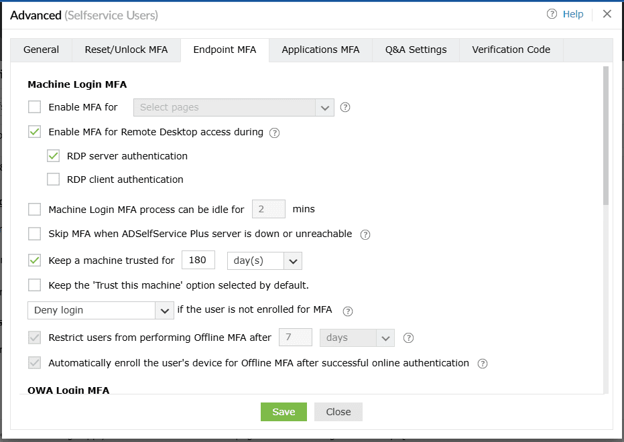The width and height of the screenshot is (624, 442).
Task: Click help icon for Offline MFA restriction
Action: click(x=409, y=338)
